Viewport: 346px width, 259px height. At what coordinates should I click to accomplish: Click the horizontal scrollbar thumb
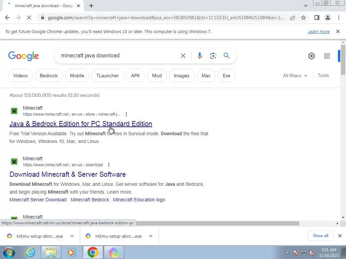click(x=217, y=223)
